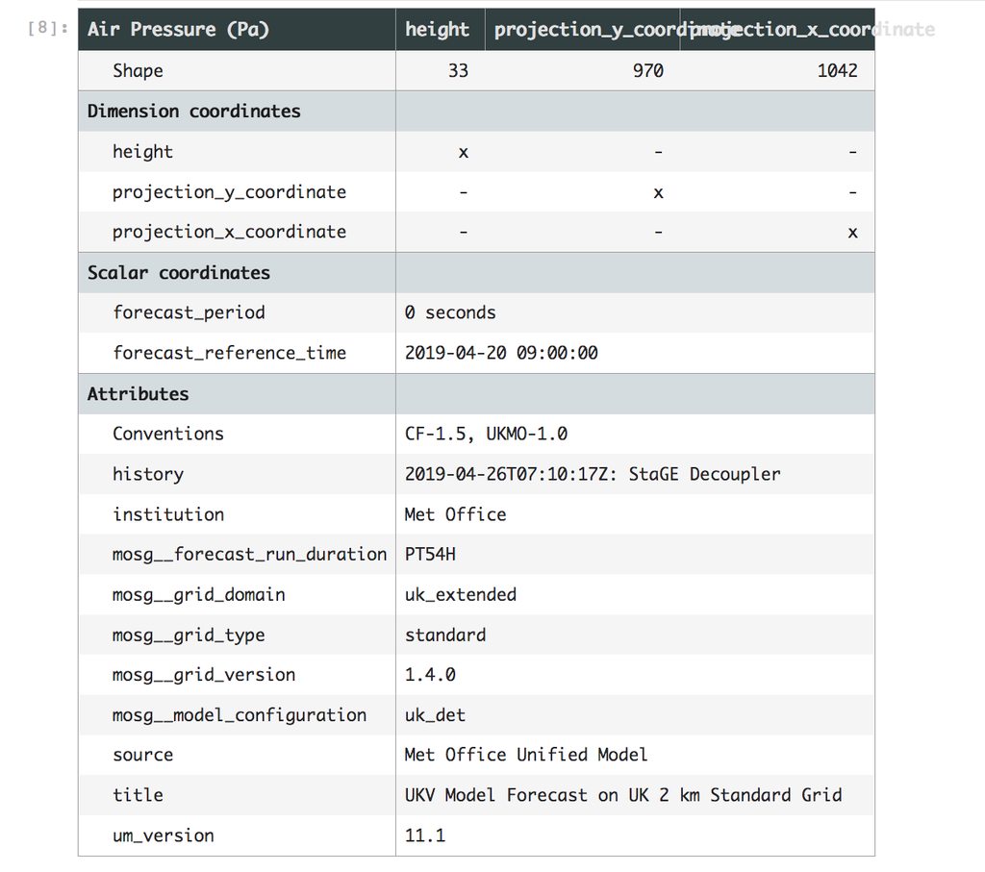Image resolution: width=985 pixels, height=872 pixels.
Task: Click the mosg__model_configuration row label
Action: point(240,715)
